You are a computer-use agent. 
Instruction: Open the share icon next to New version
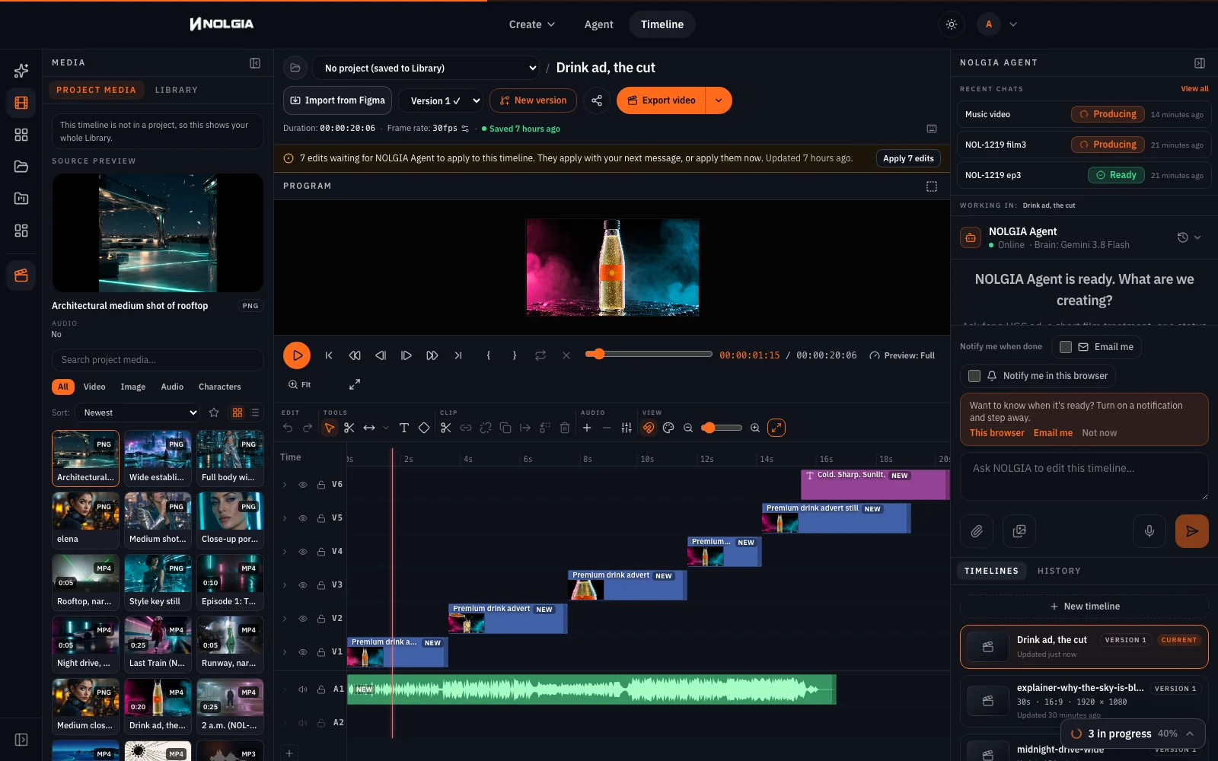click(x=597, y=100)
